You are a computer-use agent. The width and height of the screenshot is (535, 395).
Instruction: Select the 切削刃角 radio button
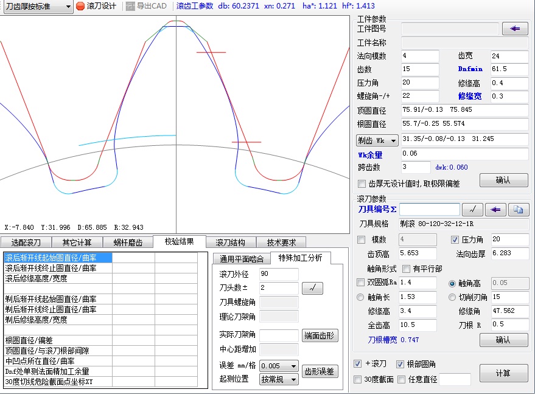(452, 297)
